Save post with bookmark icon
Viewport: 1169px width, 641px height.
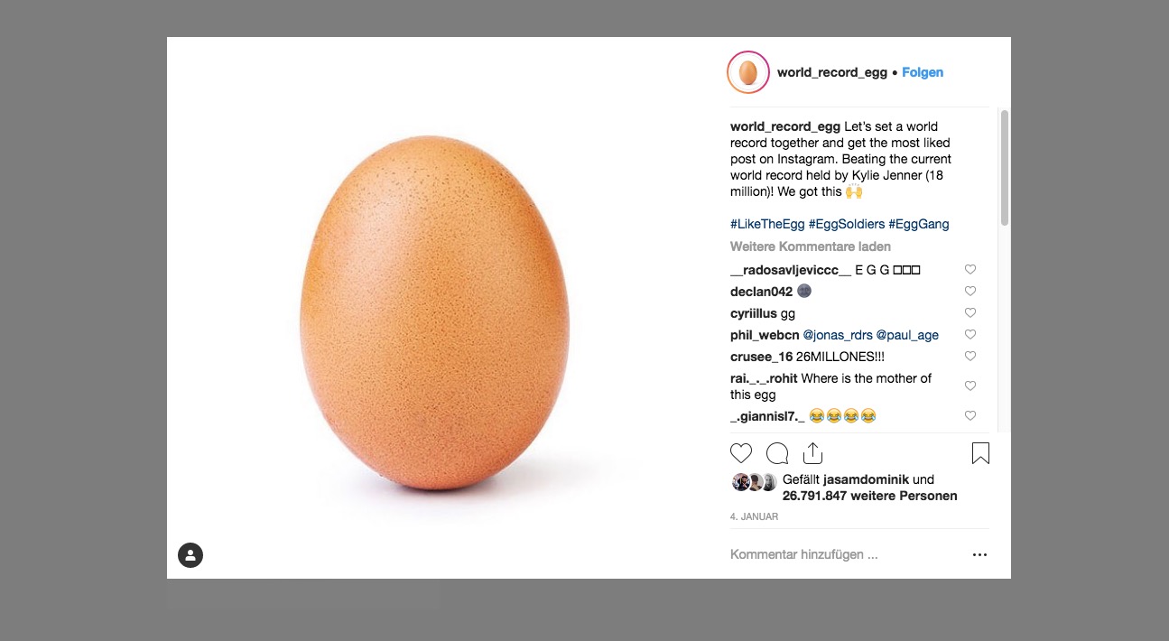[980, 453]
